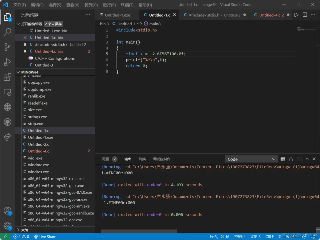Screen dimensions: 320x240
Task: Switch to the 问题 problems tab
Action: [x=105, y=159]
